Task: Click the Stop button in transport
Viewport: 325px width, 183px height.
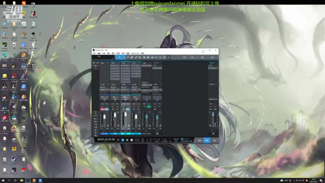Action: [123, 140]
